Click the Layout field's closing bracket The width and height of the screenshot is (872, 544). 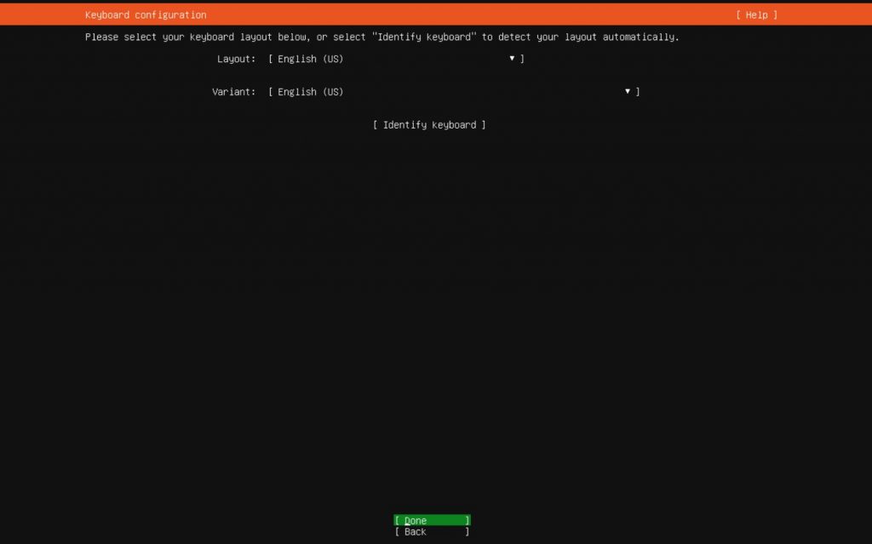click(522, 59)
